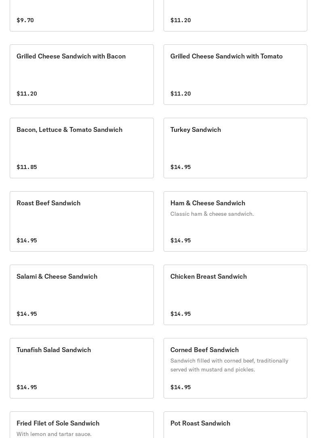Click the Corned Beef Sandwich title

204,350
